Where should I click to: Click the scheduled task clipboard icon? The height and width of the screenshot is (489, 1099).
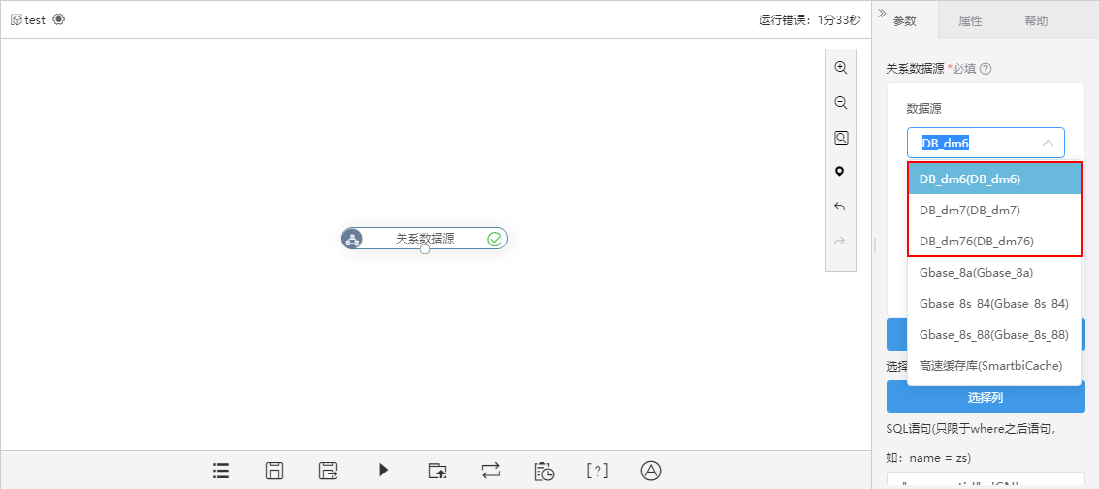(544, 471)
